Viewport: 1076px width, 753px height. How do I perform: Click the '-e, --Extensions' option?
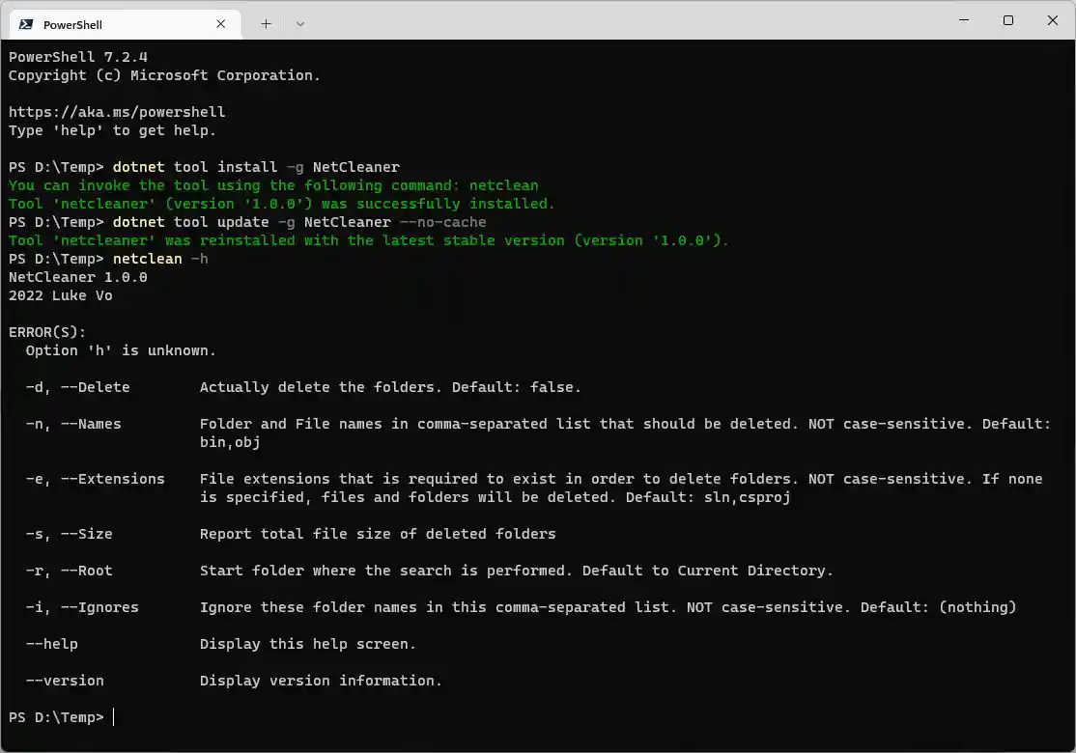pyautogui.click(x=96, y=479)
